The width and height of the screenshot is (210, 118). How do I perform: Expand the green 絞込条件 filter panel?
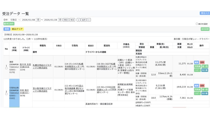pyautogui.click(x=9, y=24)
